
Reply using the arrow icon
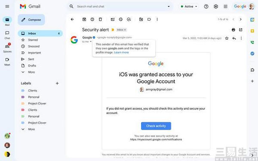click(234, 38)
